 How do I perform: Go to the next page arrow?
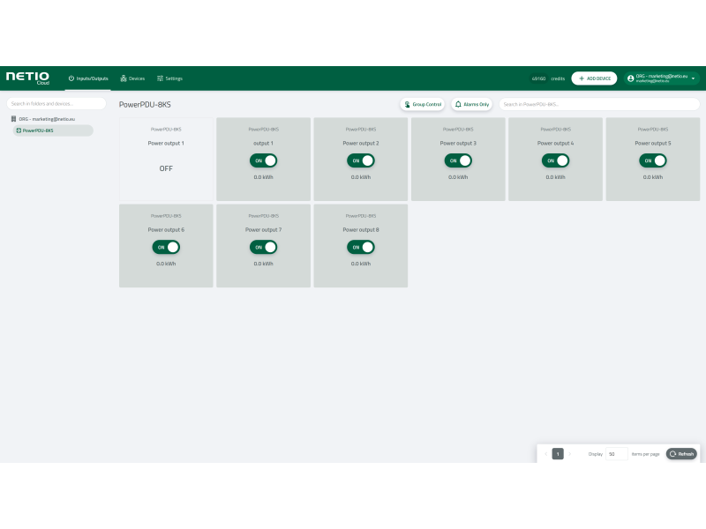click(x=570, y=454)
